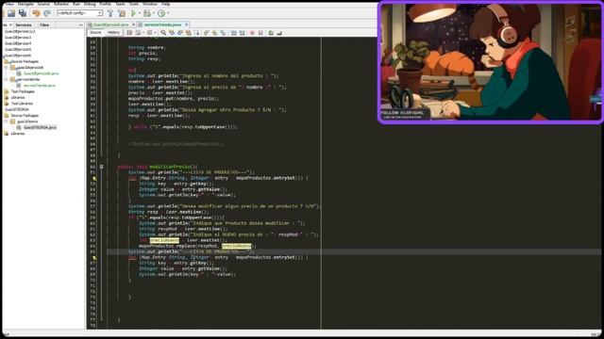Click the lofi girl video overlay

coord(490,62)
